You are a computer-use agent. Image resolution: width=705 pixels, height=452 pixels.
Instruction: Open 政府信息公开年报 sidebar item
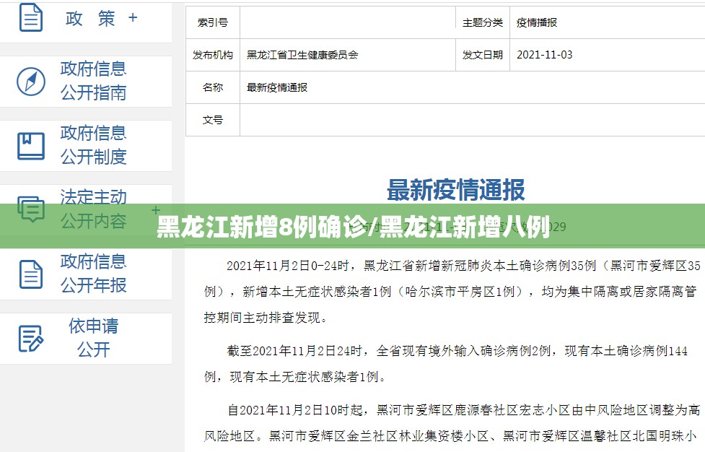coord(86,274)
